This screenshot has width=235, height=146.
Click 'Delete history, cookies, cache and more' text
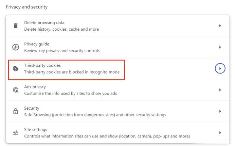coord(61,29)
